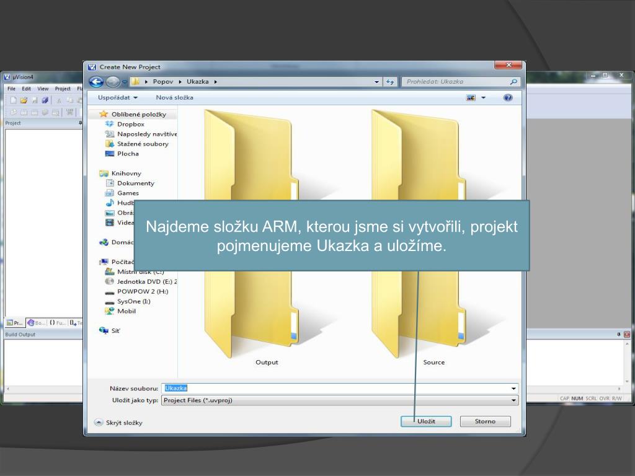This screenshot has width=635, height=476.
Task: Open the Uložit jako typ combo box
Action: click(340, 400)
